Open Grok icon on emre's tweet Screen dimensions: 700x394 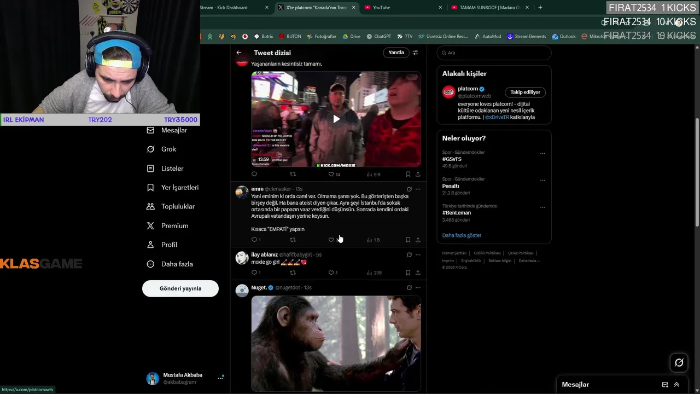click(409, 189)
